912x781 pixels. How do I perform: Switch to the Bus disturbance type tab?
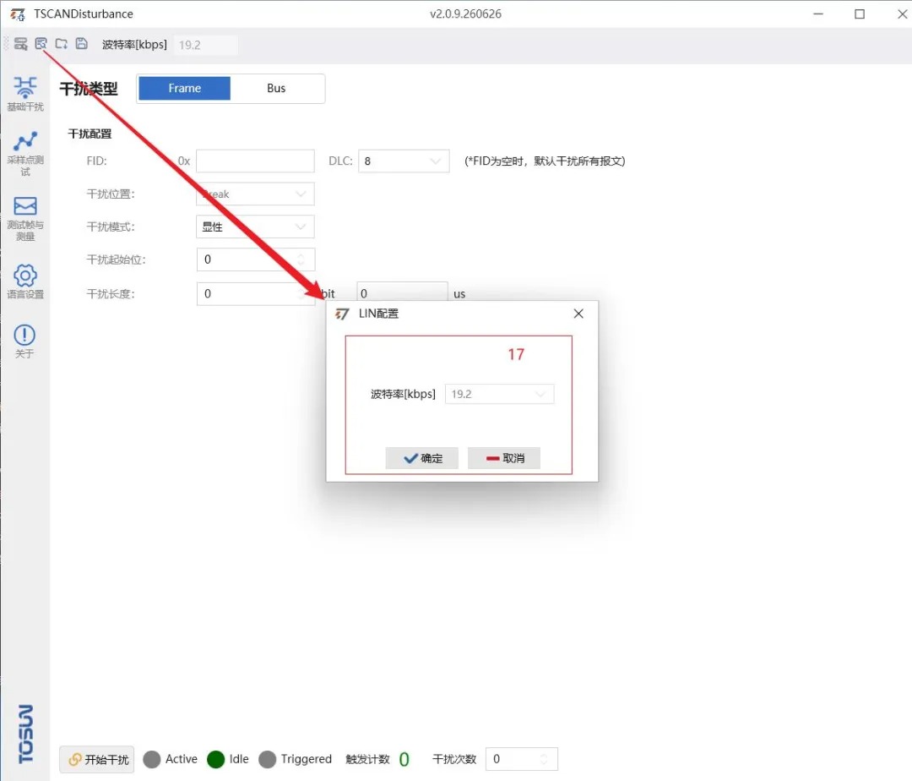[x=276, y=89]
